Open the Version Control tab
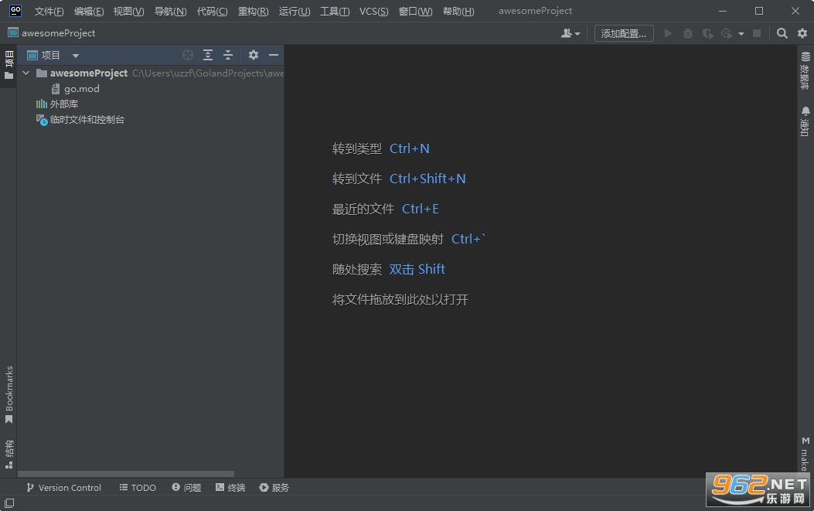814x511 pixels. tap(64, 488)
